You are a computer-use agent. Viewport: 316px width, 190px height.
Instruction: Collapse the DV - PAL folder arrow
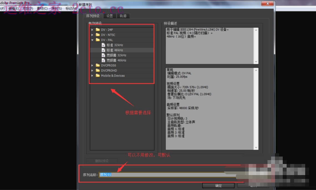point(92,40)
